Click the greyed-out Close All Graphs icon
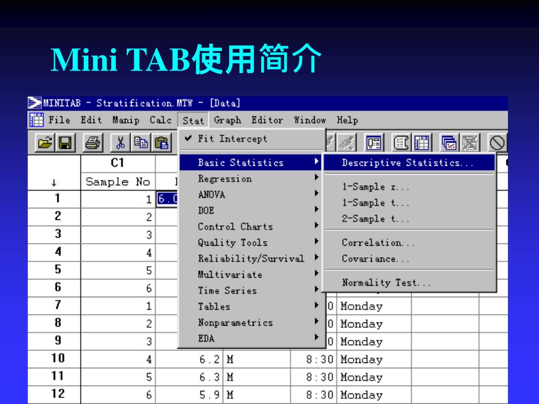The height and width of the screenshot is (404, 539). pos(470,143)
